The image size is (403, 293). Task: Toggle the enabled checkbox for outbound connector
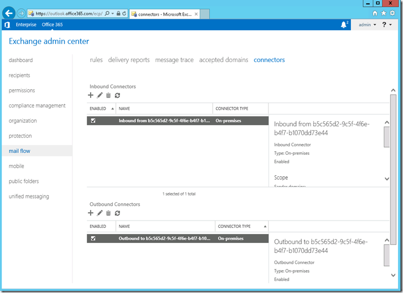(93, 238)
